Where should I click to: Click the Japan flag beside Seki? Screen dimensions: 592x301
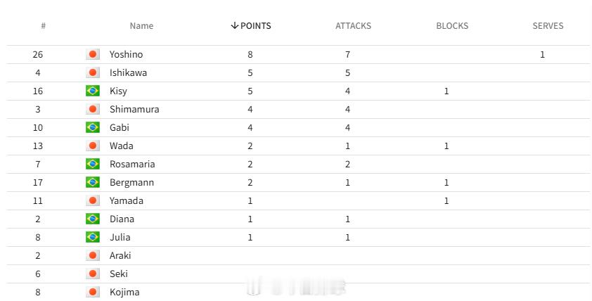(93, 274)
